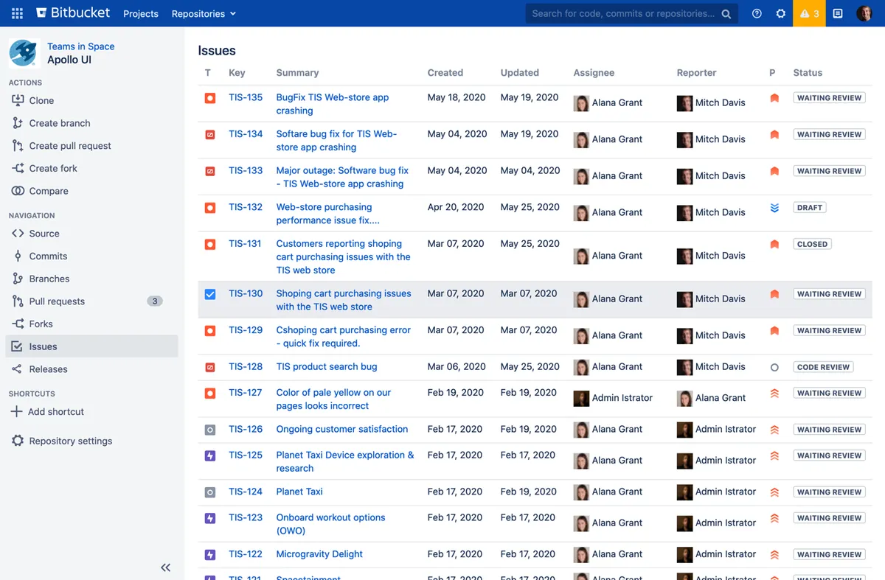
Task: Collapse the sidebar with double chevron
Action: pos(166,567)
